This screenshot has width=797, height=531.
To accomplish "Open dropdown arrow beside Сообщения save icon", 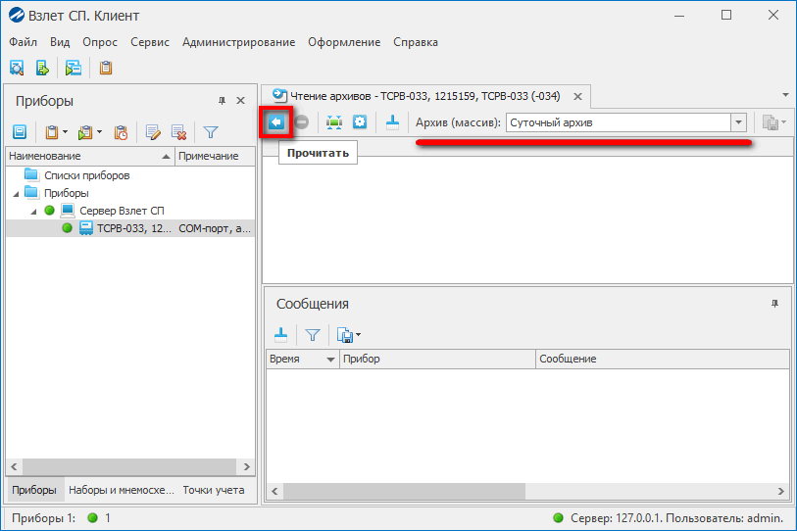I will [x=359, y=335].
